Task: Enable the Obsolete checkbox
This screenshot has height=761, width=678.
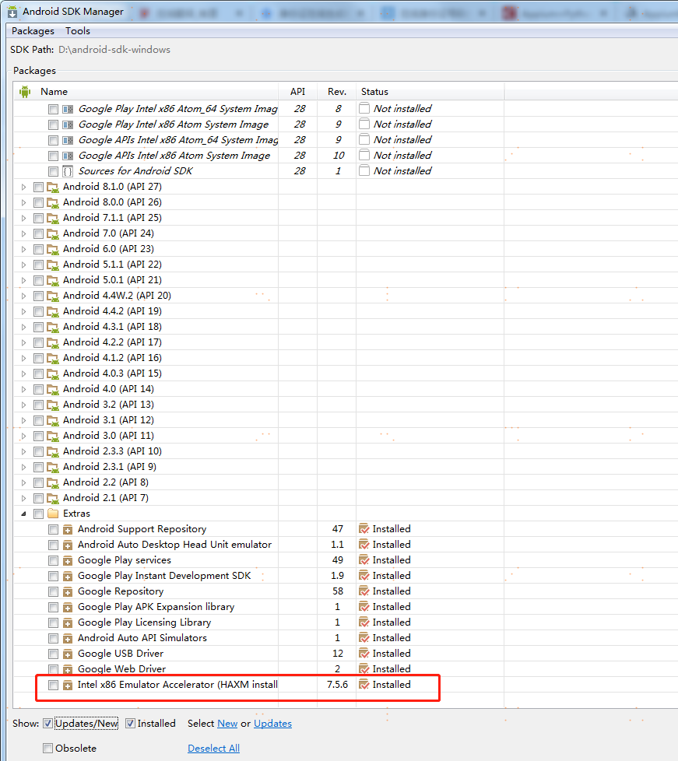Action: (48, 748)
